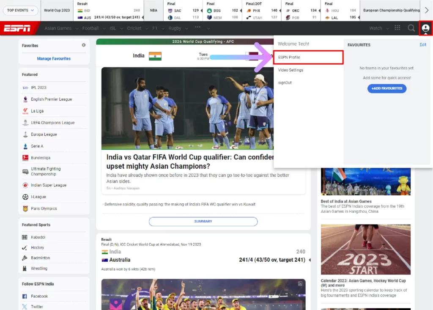Click India flag in qualifier match
The width and height of the screenshot is (433, 310).
155,56
